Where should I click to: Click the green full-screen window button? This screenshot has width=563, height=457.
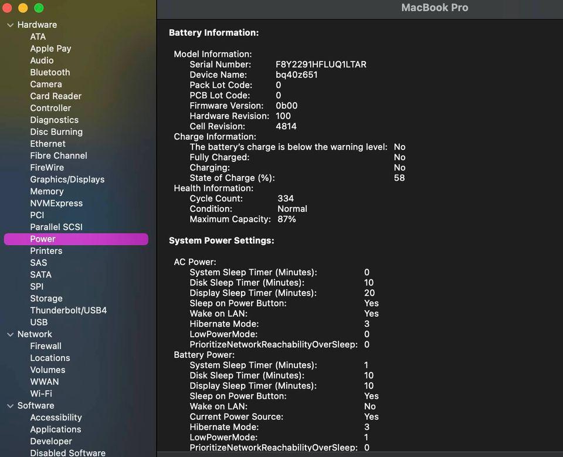[x=39, y=8]
